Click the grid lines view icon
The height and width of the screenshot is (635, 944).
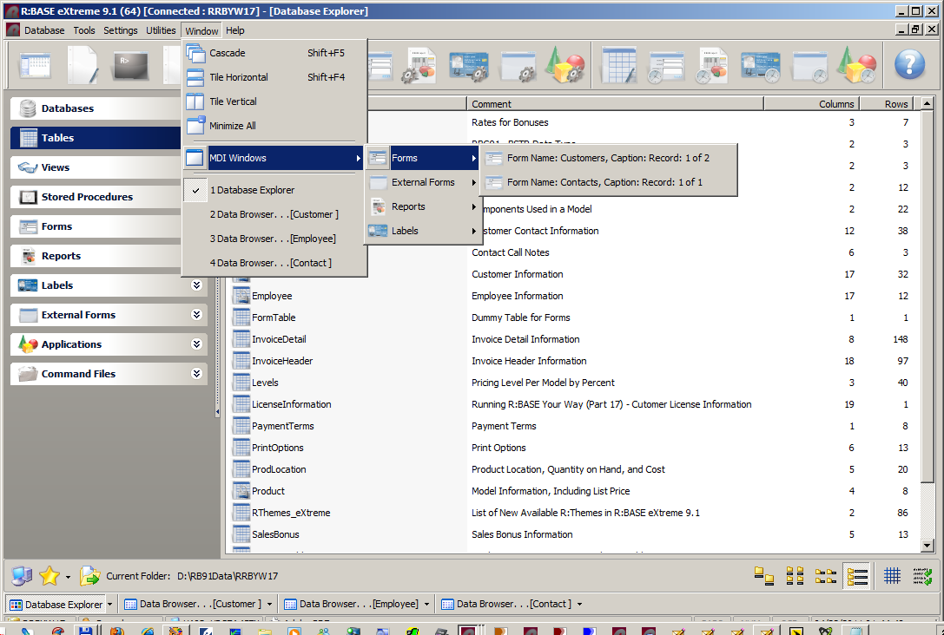pyautogui.click(x=892, y=575)
